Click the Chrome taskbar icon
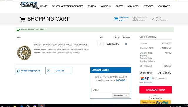 click(x=41, y=106)
